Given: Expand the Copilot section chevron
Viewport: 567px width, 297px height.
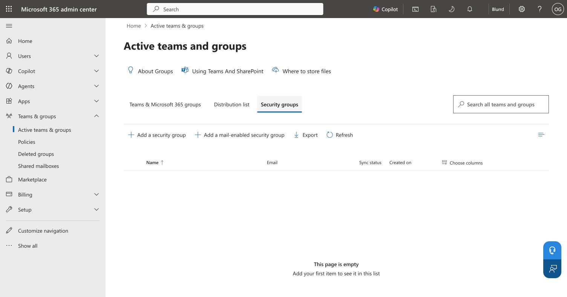Looking at the screenshot, I should (97, 71).
